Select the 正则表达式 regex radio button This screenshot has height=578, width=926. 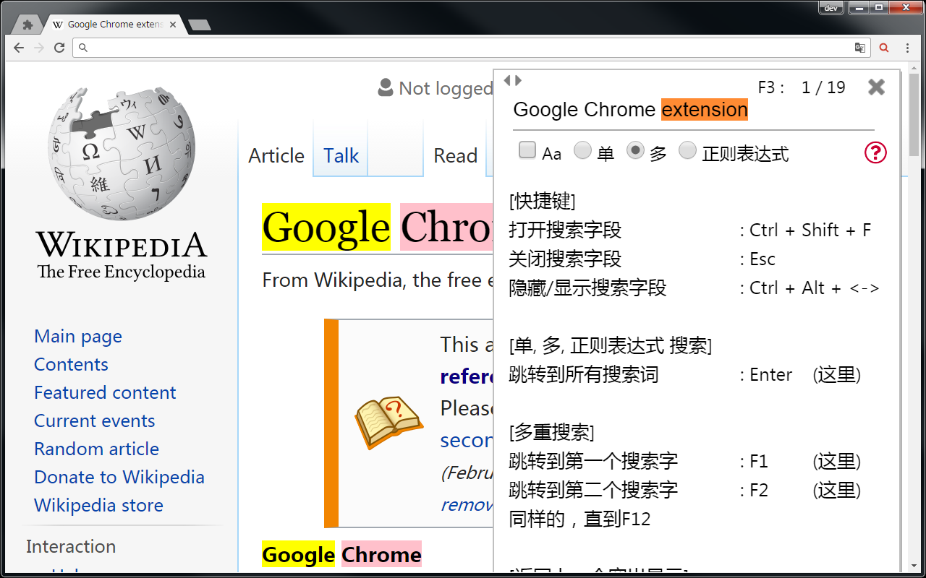[687, 150]
